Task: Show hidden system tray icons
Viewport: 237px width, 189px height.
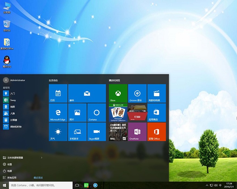Action: [x=207, y=186]
